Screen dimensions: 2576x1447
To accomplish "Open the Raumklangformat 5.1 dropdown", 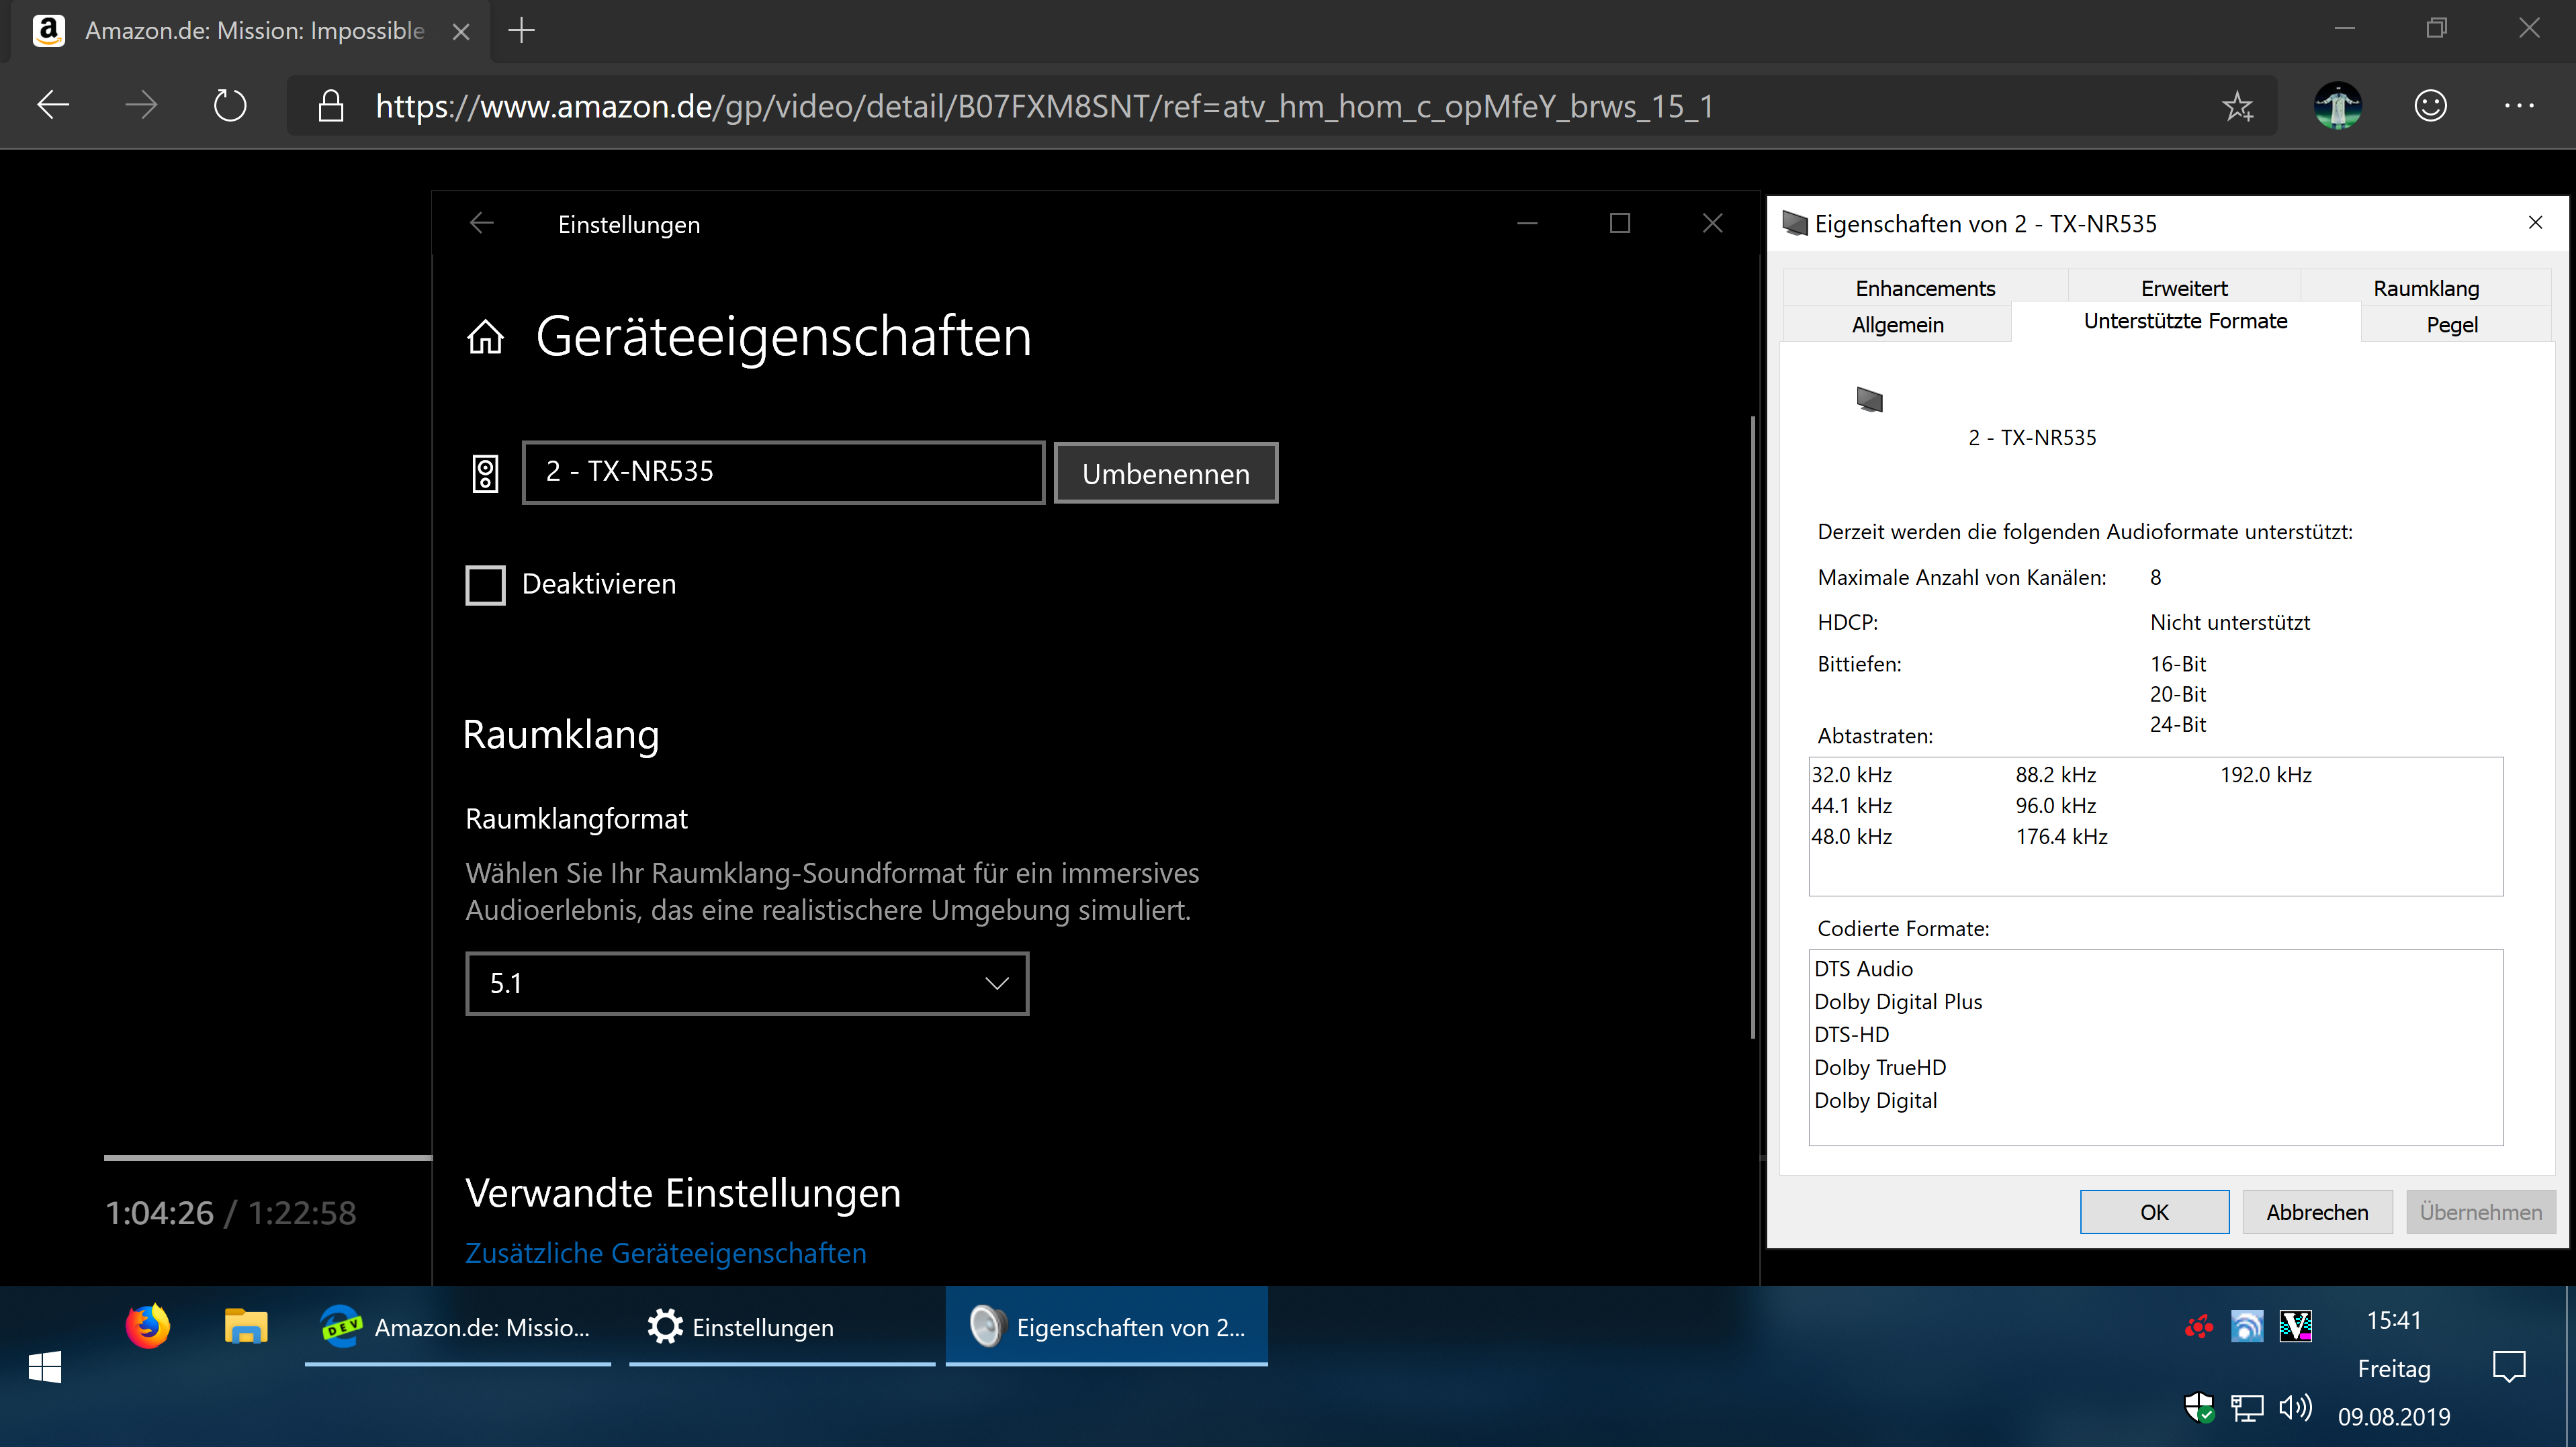I will 747,983.
